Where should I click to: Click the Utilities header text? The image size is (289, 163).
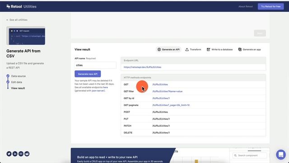point(30,6)
